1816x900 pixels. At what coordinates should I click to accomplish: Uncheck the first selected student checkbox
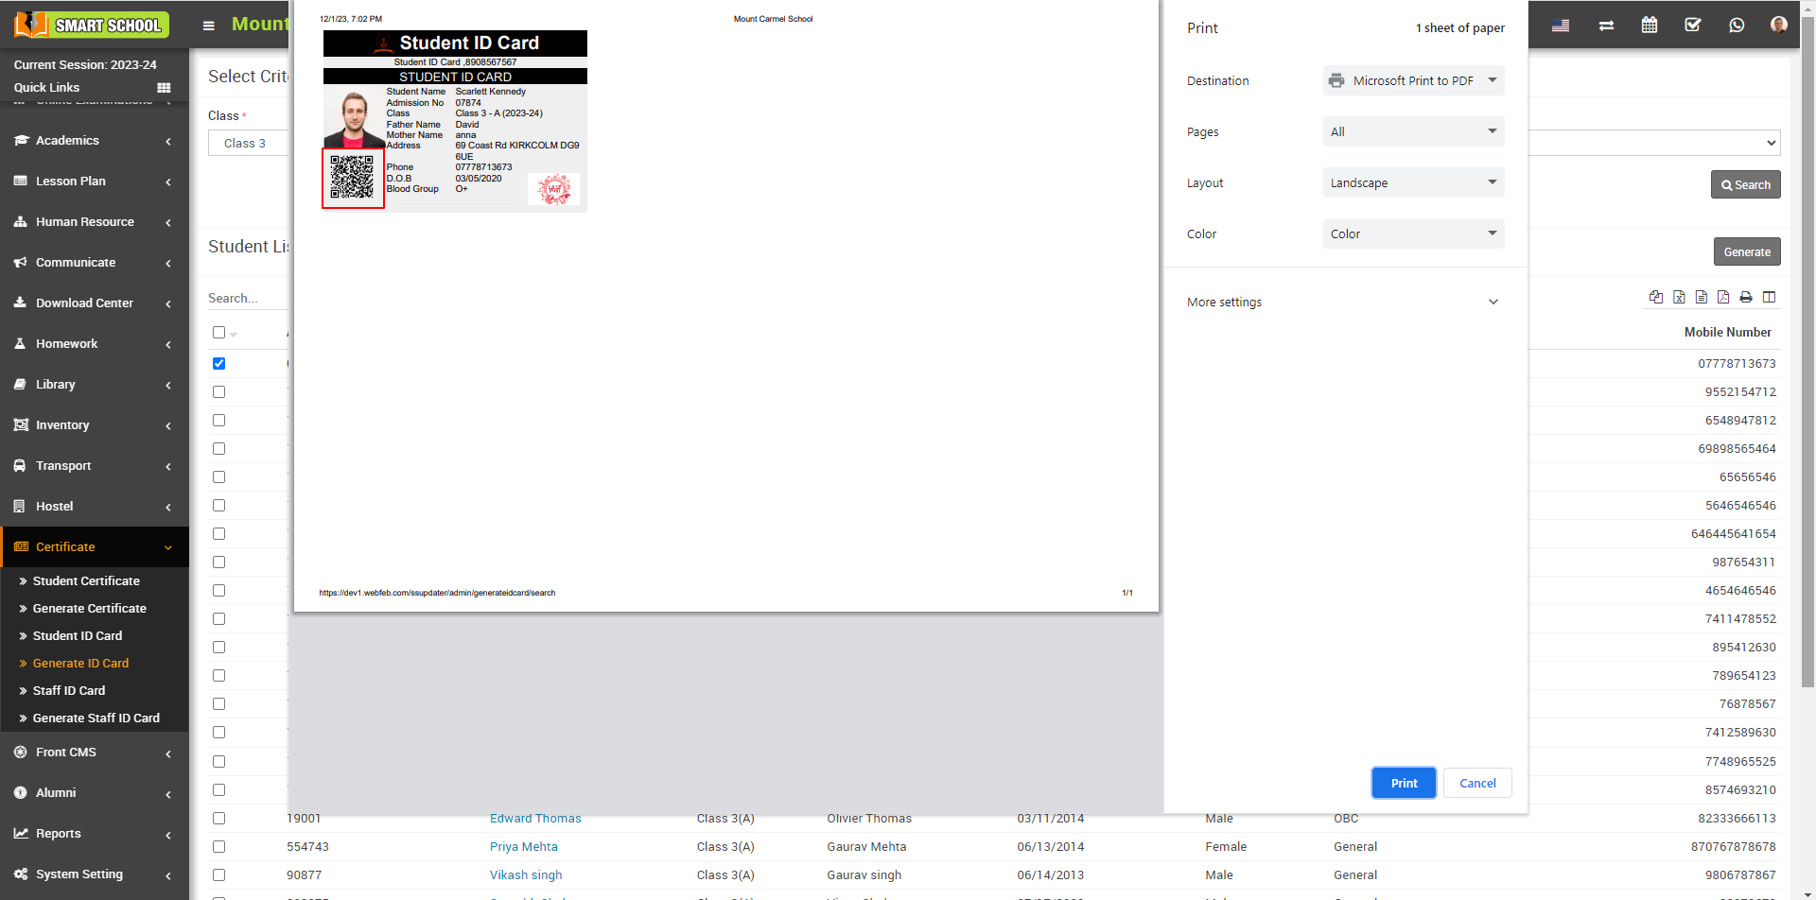click(219, 364)
